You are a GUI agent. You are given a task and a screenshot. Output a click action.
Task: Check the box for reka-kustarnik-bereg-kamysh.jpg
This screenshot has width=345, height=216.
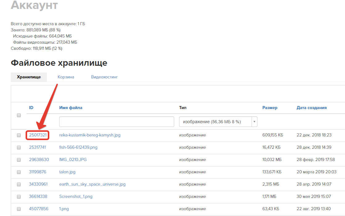click(x=19, y=135)
